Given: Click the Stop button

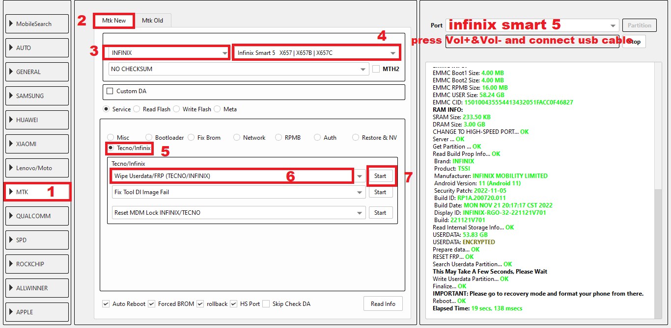Looking at the screenshot, I should (x=634, y=42).
